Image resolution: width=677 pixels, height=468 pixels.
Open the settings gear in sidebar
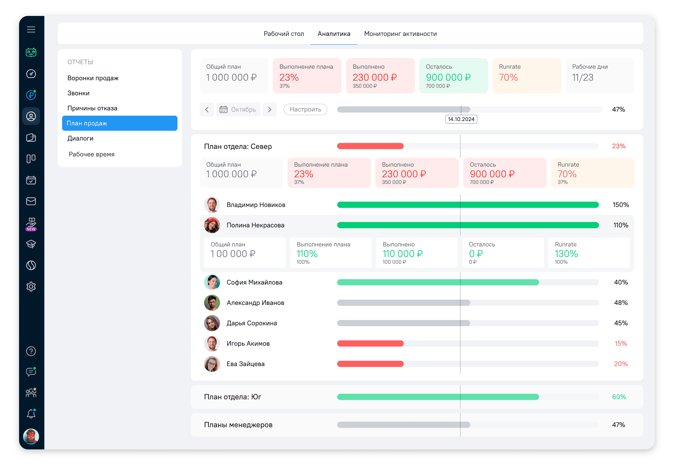(x=31, y=287)
